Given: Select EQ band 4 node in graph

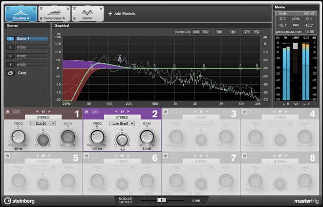Looking at the screenshot, I should tap(155, 69).
